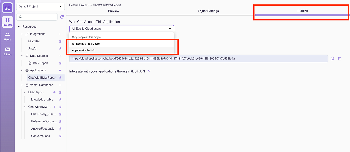The width and height of the screenshot is (350, 152).
Task: Collapse the Resources tree node
Action: coord(19,27)
